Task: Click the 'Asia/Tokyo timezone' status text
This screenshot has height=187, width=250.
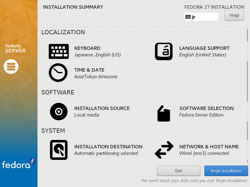Action: [96, 77]
